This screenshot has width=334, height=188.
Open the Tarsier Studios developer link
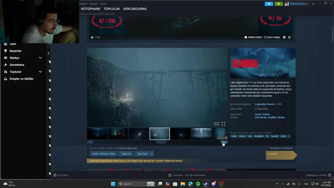(x=262, y=114)
